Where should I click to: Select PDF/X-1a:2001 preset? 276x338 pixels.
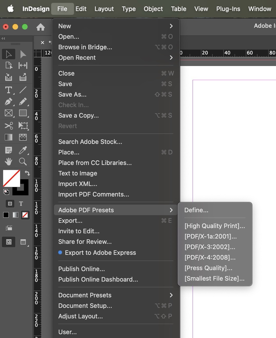point(215,236)
